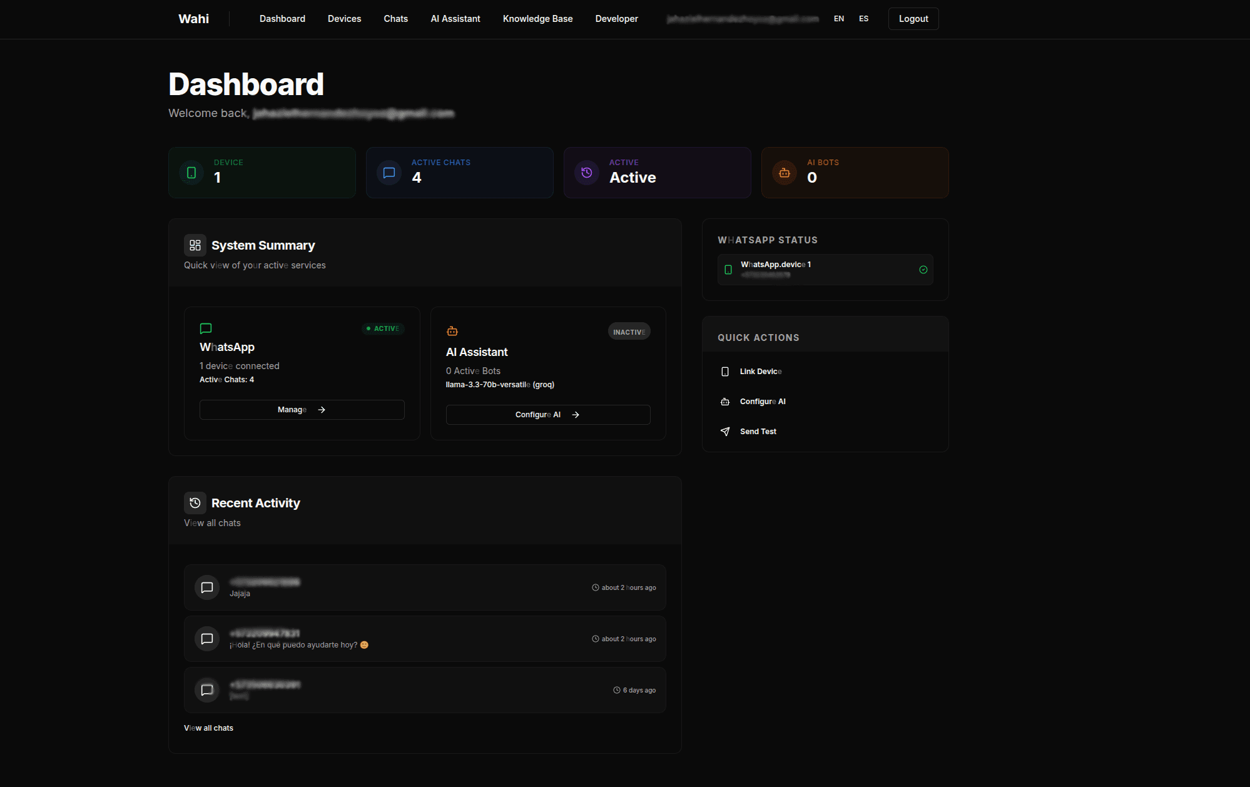Open View all chats link

pos(208,728)
